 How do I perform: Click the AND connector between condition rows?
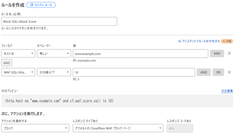coord(7,63)
